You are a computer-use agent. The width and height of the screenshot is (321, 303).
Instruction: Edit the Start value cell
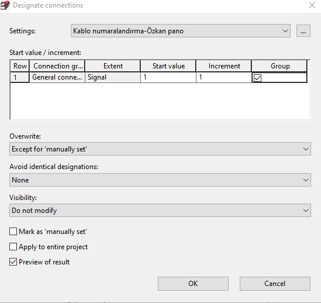(x=168, y=77)
